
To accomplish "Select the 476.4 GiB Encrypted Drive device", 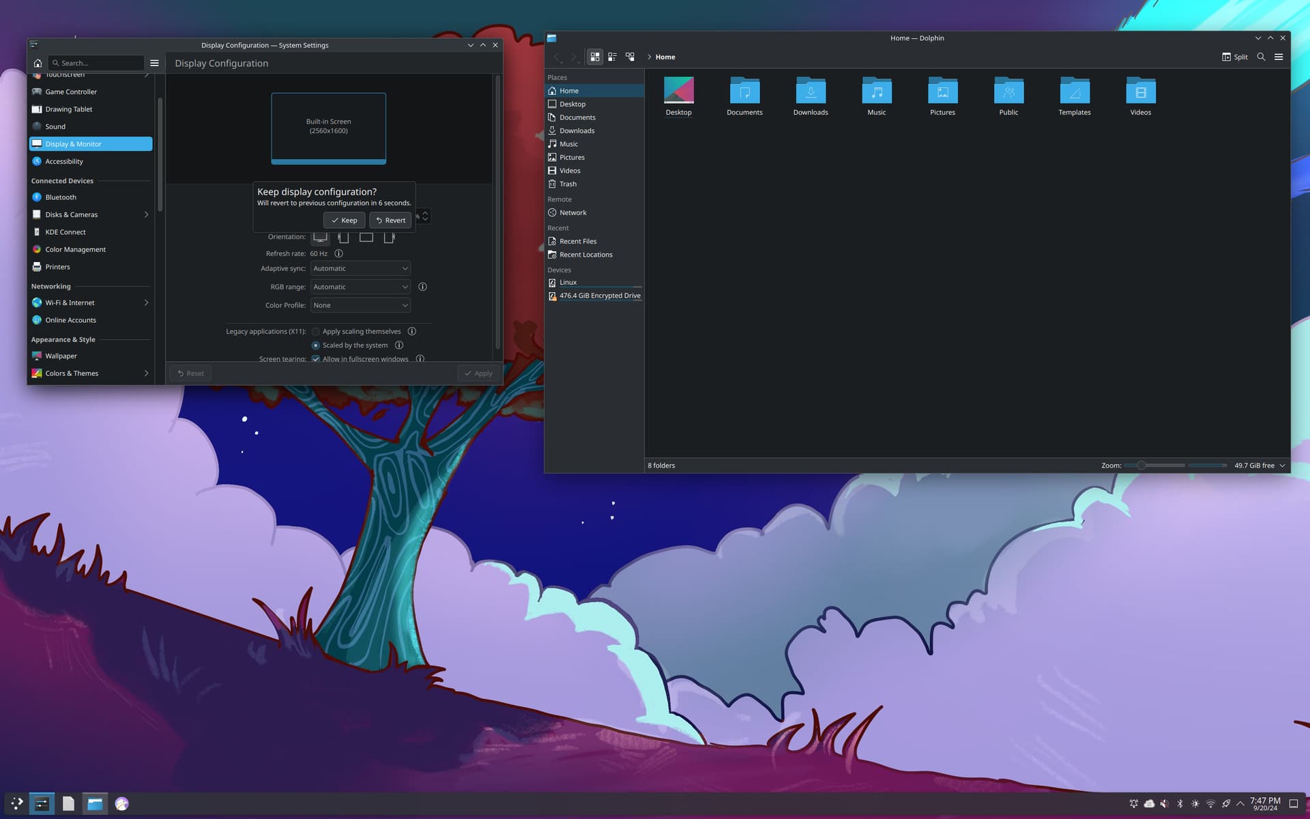I will click(x=594, y=296).
